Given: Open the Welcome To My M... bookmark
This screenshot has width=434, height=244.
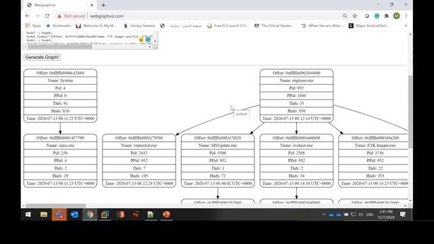Looking at the screenshot, I should pyautogui.click(x=96, y=26).
